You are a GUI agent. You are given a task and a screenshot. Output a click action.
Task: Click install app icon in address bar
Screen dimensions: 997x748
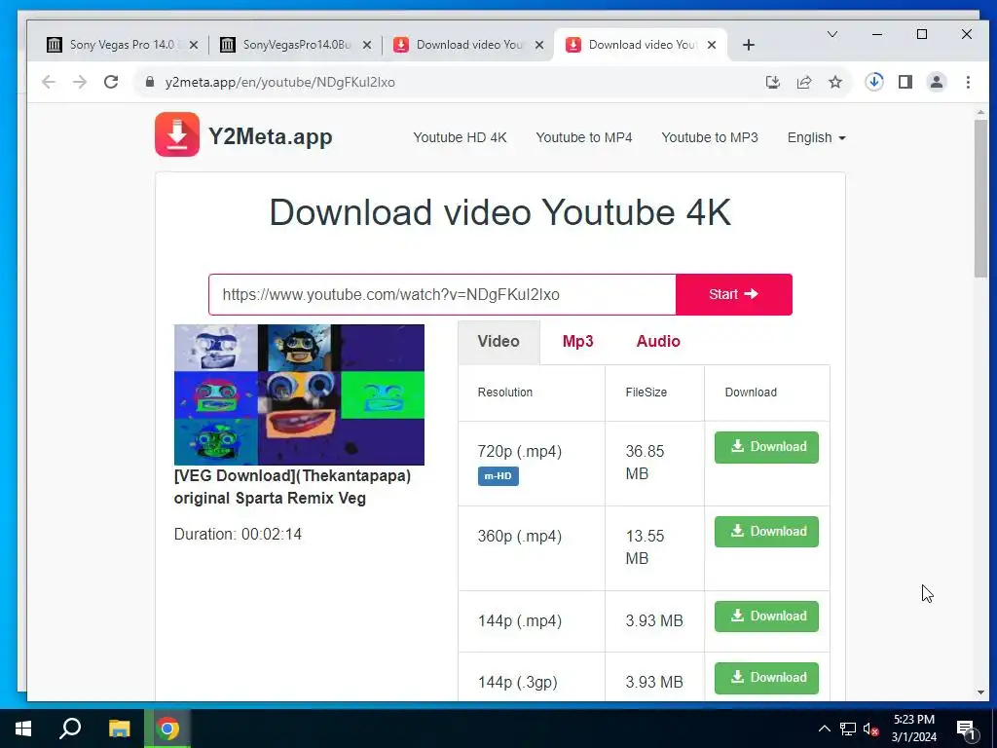point(772,82)
